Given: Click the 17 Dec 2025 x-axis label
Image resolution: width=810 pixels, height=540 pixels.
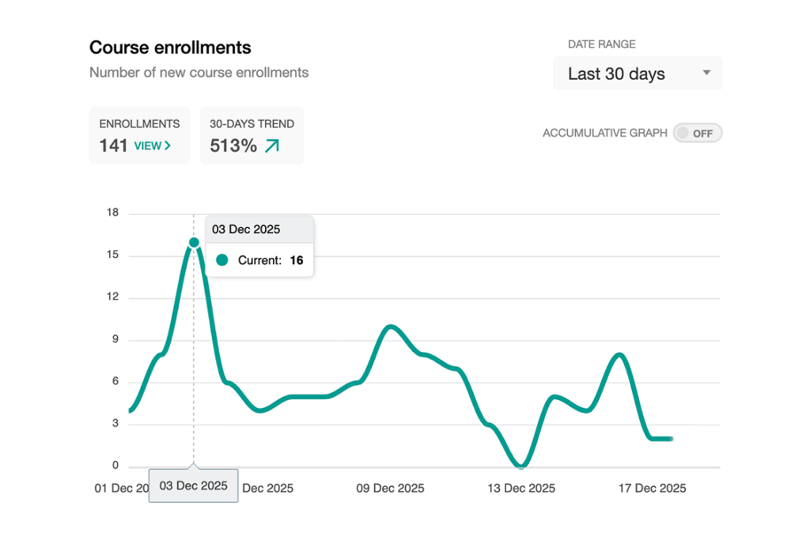Looking at the screenshot, I should click(652, 488).
